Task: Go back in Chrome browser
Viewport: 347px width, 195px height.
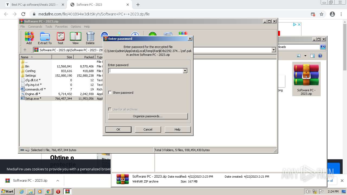Action: pyautogui.click(x=6, y=14)
